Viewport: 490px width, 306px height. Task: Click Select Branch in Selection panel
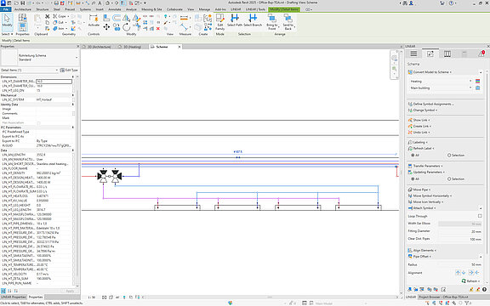[x=253, y=20]
